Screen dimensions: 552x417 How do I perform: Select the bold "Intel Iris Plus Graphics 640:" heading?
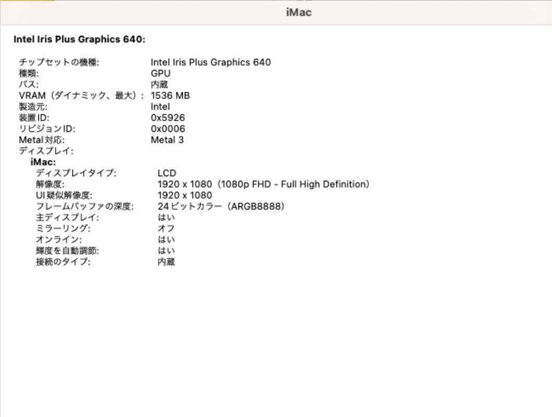click(80, 39)
